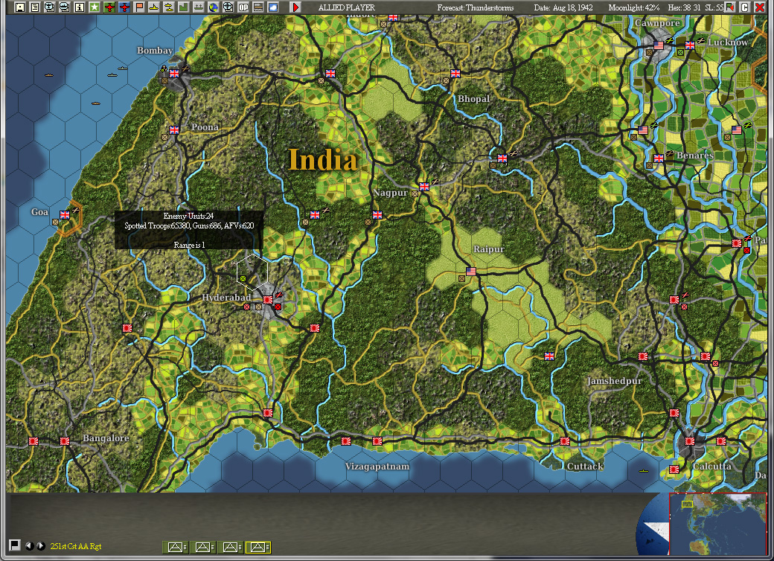Click the India map label
The width and height of the screenshot is (774, 561).
[x=322, y=160]
